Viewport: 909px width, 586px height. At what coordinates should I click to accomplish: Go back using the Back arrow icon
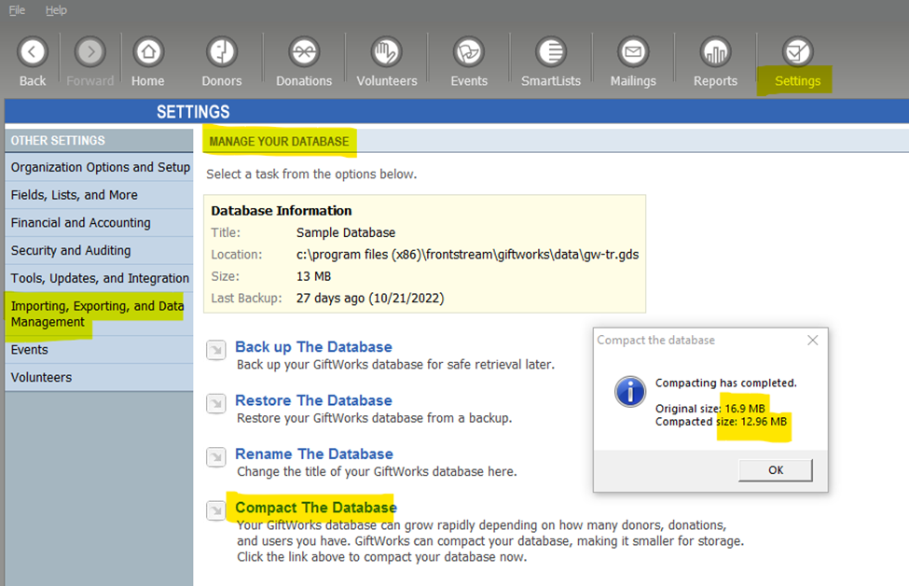(33, 52)
